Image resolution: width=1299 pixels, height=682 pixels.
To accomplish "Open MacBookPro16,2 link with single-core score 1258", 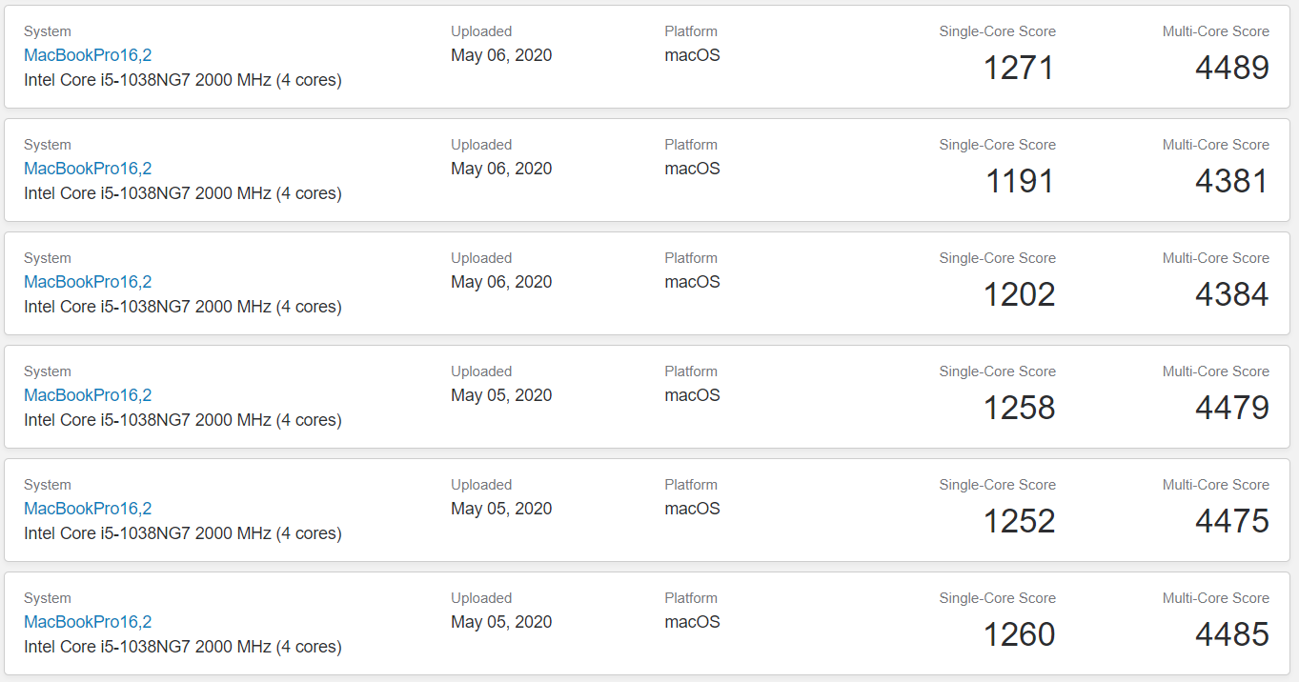I will [88, 395].
